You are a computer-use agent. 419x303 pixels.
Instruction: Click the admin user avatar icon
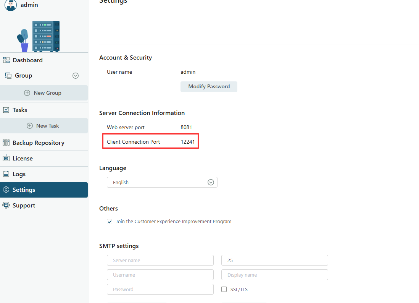point(11,5)
